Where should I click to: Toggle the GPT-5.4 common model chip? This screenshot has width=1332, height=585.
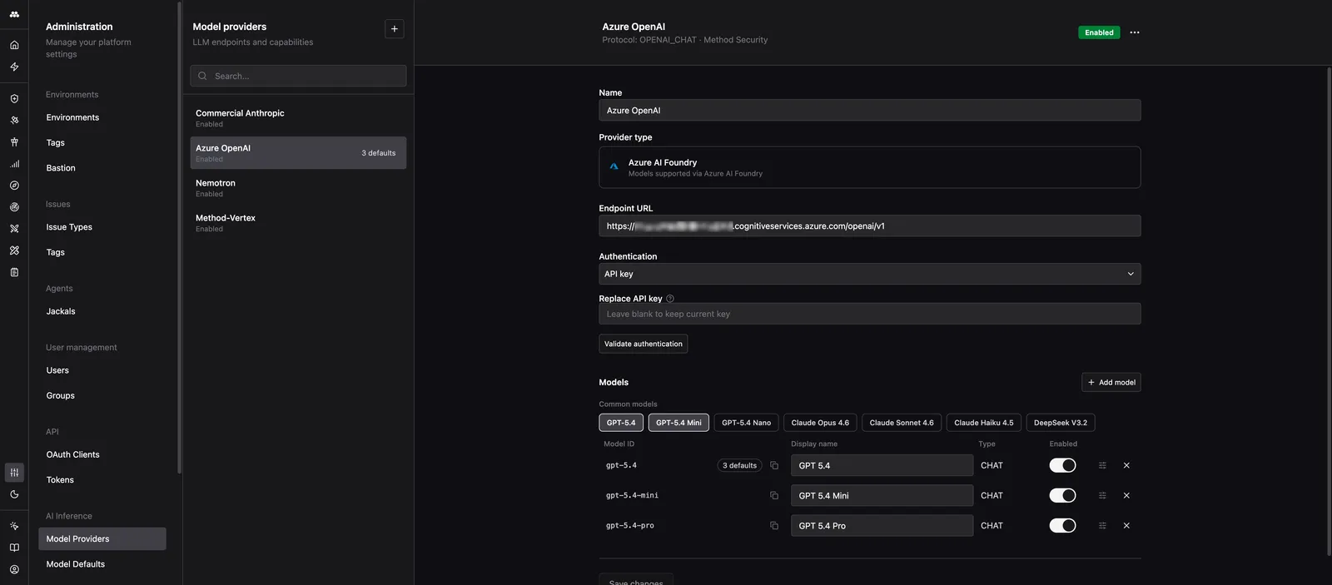[x=621, y=423]
